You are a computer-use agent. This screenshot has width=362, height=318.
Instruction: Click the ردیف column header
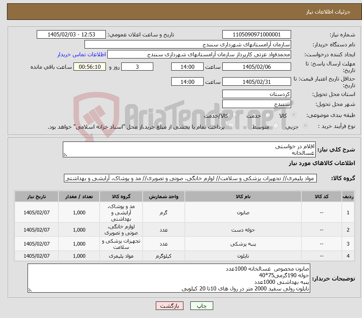[x=348, y=197]
